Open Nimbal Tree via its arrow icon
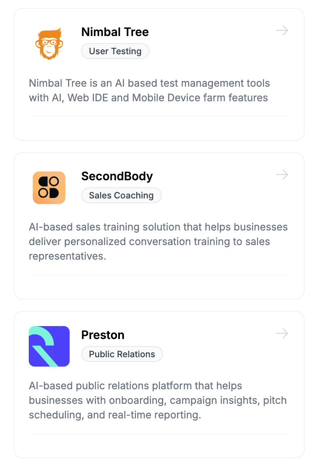This screenshot has width=315, height=465. pyautogui.click(x=282, y=30)
